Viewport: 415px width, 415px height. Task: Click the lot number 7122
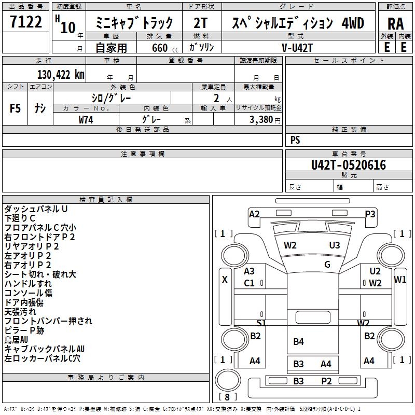[x=26, y=22]
